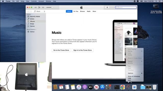163x91 pixels.
Task: Open the Help menu
Action: pos(54,1)
